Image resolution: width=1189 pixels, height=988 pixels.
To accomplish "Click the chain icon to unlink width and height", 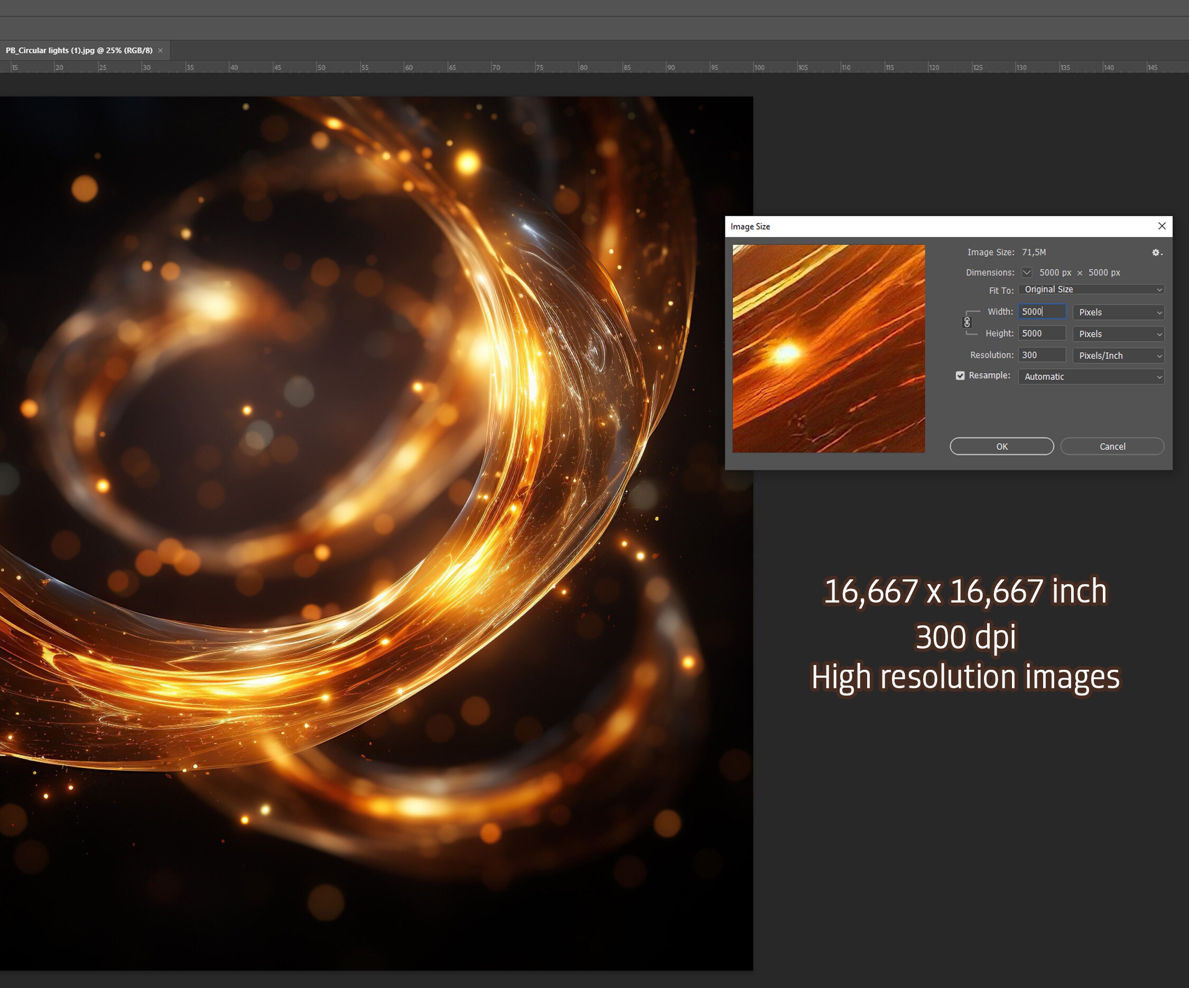I will click(968, 322).
